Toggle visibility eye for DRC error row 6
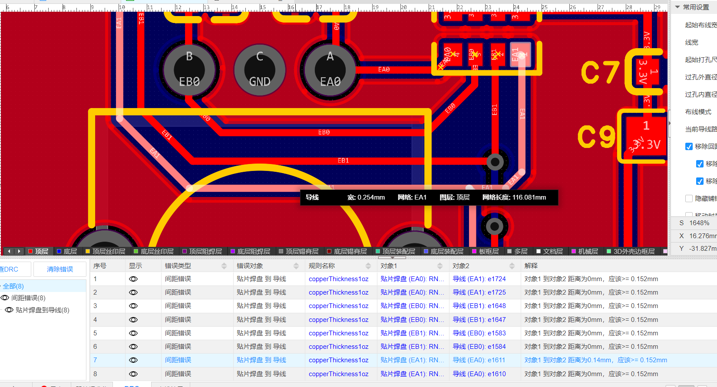The width and height of the screenshot is (717, 387). (133, 347)
